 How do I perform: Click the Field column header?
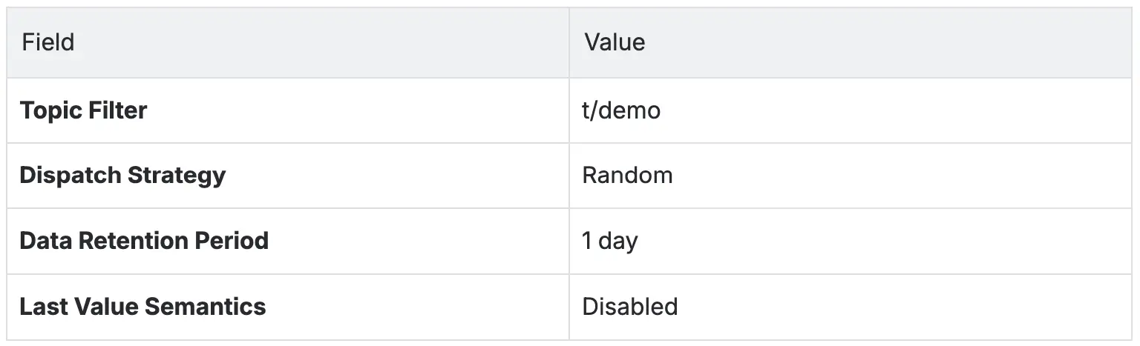tap(48, 42)
